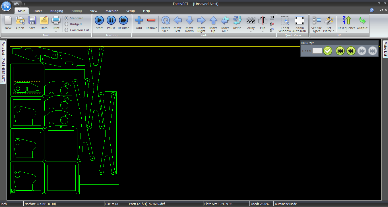The image size is (388, 207).
Task: Click the Go to plate number field
Action: tap(317, 51)
